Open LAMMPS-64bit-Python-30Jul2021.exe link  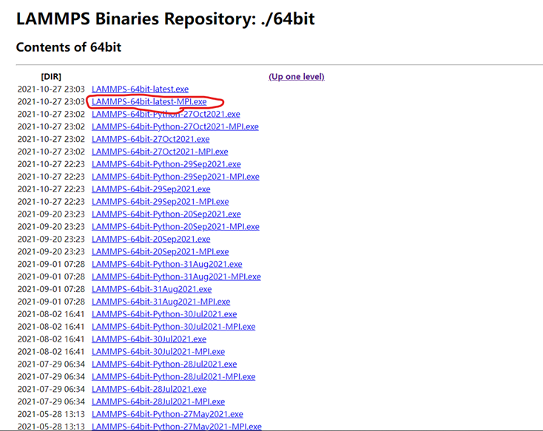(164, 313)
